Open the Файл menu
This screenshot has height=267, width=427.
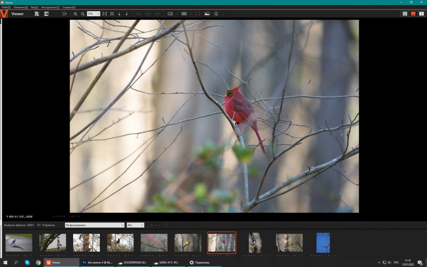(x=6, y=7)
